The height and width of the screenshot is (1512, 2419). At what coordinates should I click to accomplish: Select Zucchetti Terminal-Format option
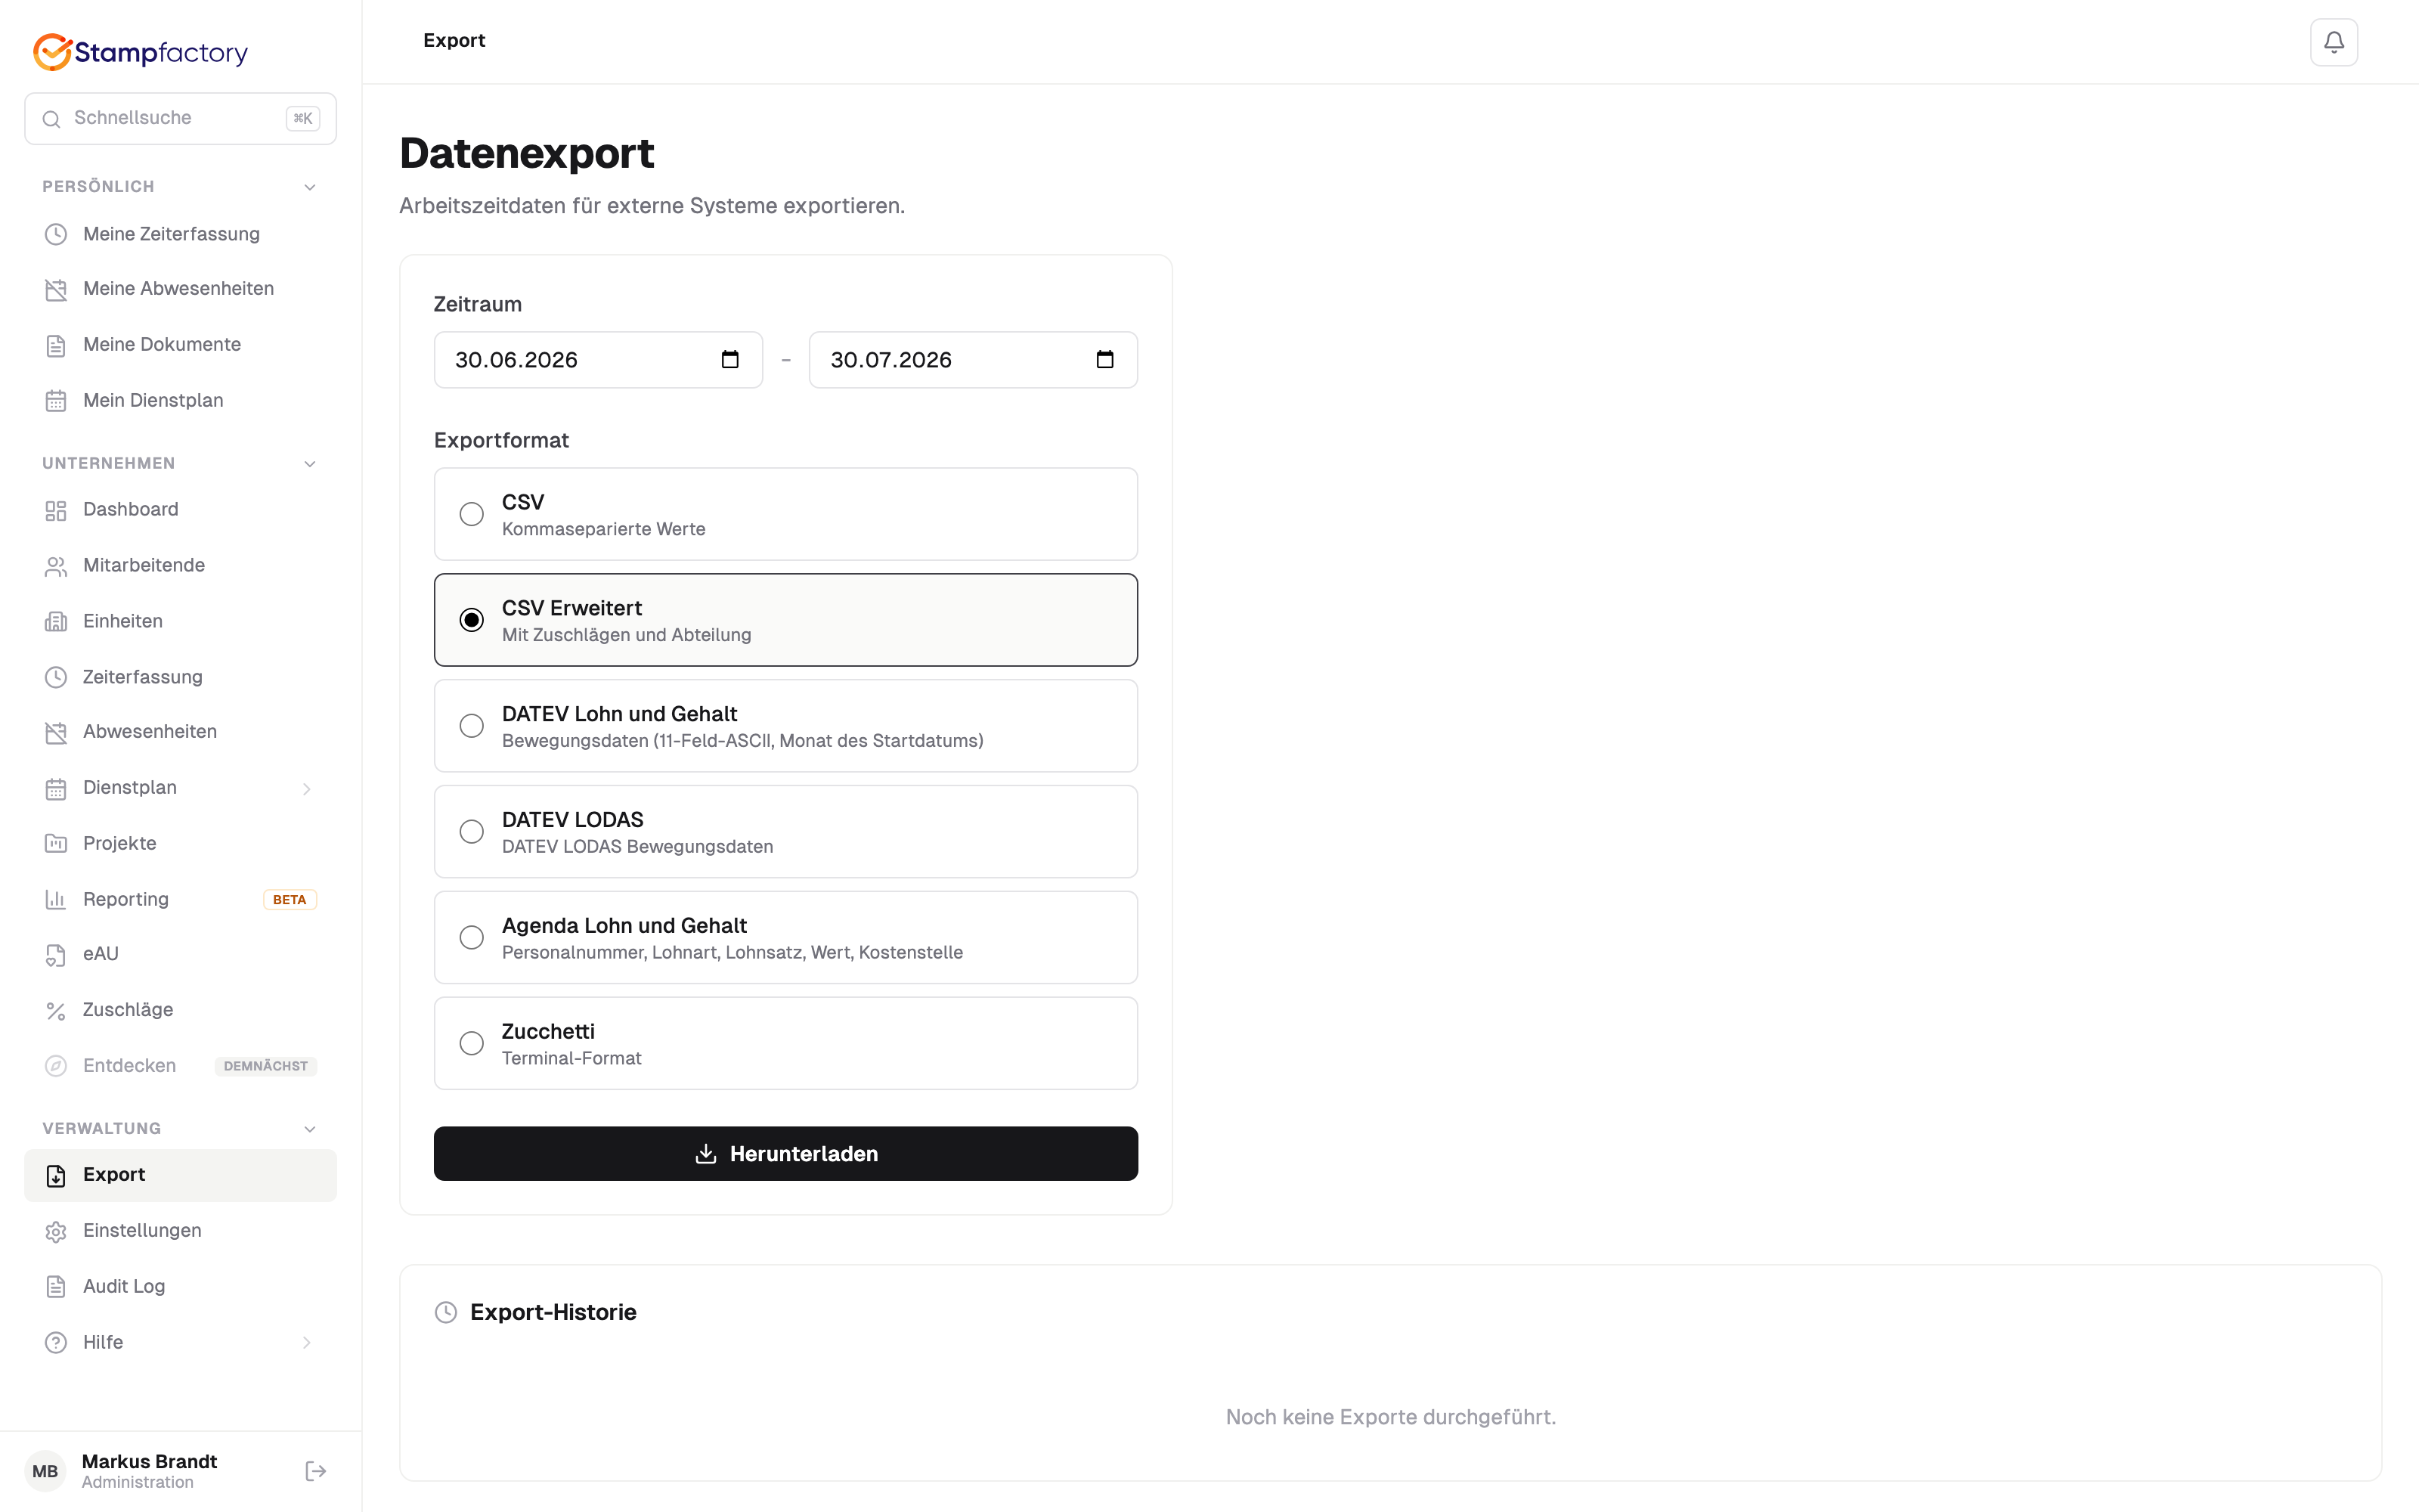click(x=785, y=1043)
